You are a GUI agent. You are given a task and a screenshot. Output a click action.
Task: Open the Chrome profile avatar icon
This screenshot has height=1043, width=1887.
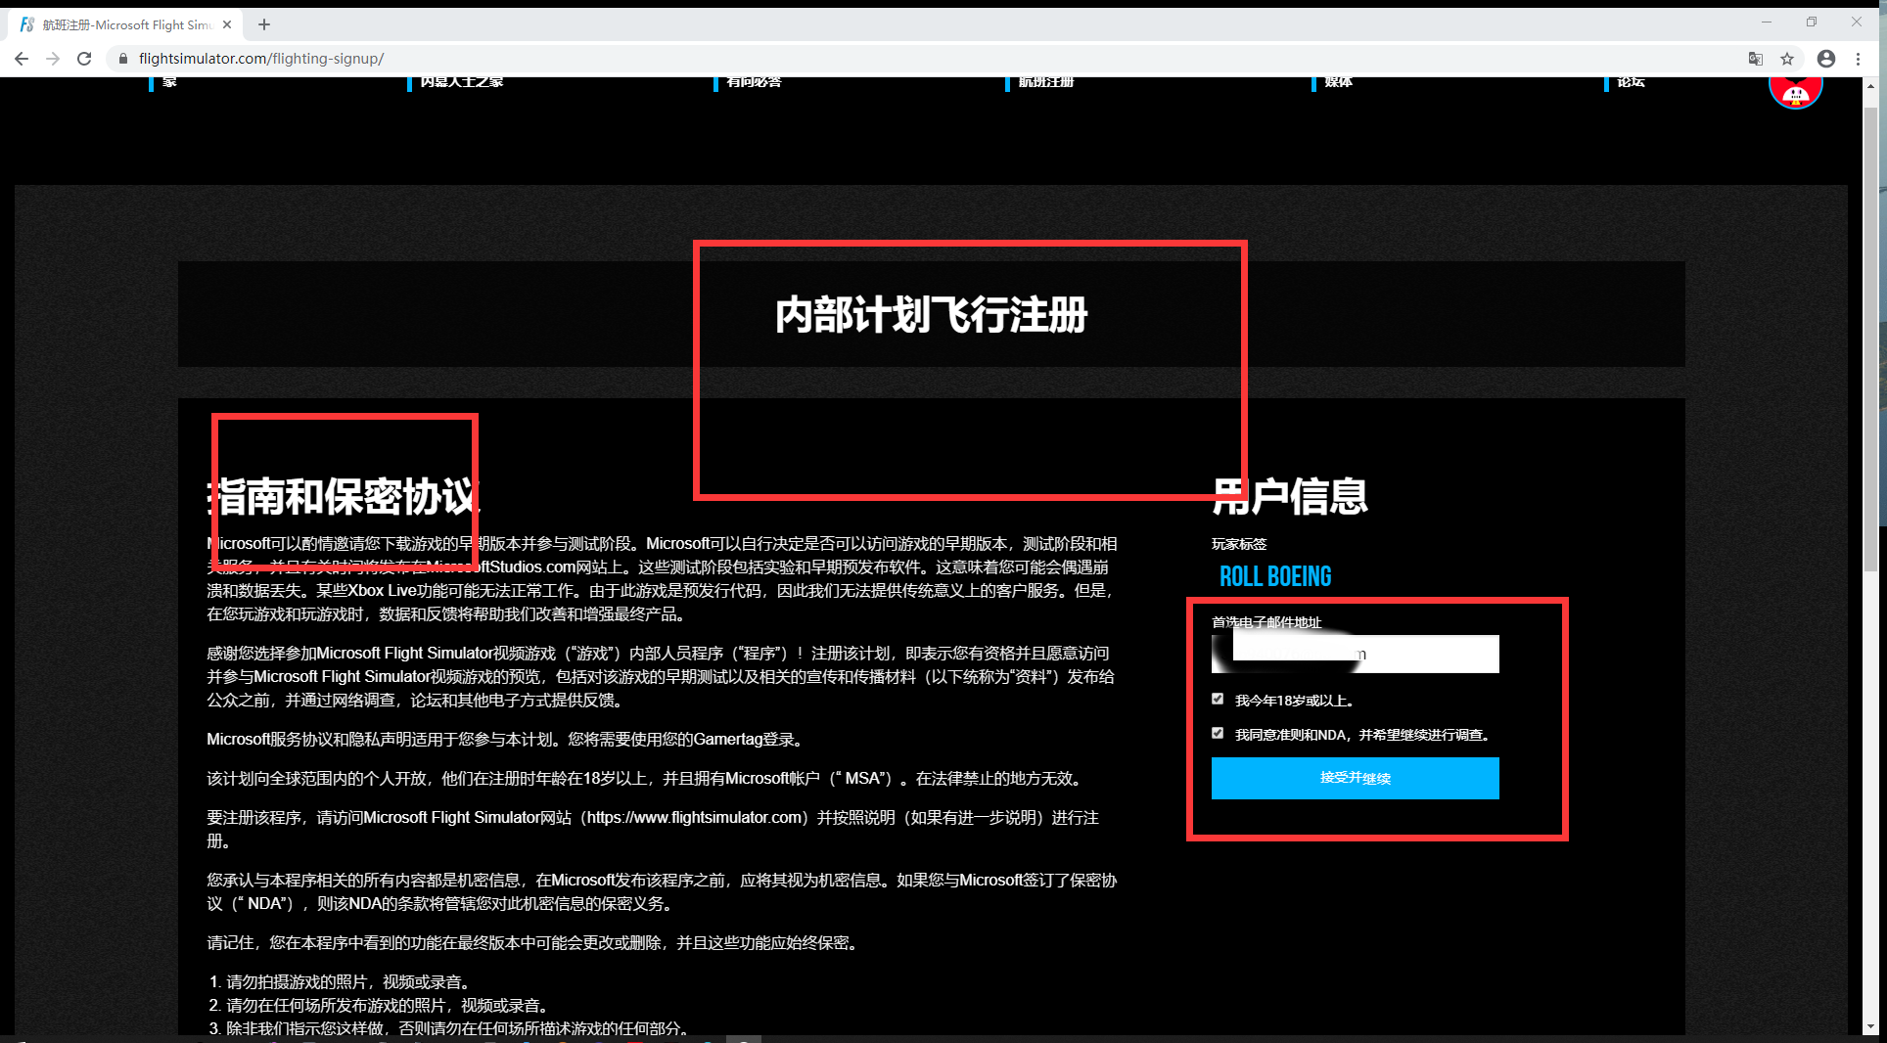pos(1824,59)
